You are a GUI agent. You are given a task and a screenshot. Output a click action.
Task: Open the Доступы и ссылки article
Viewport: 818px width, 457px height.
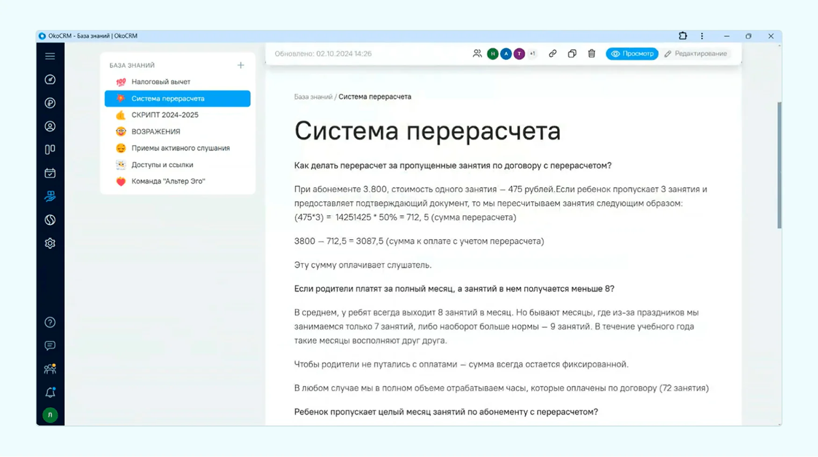[178, 165]
